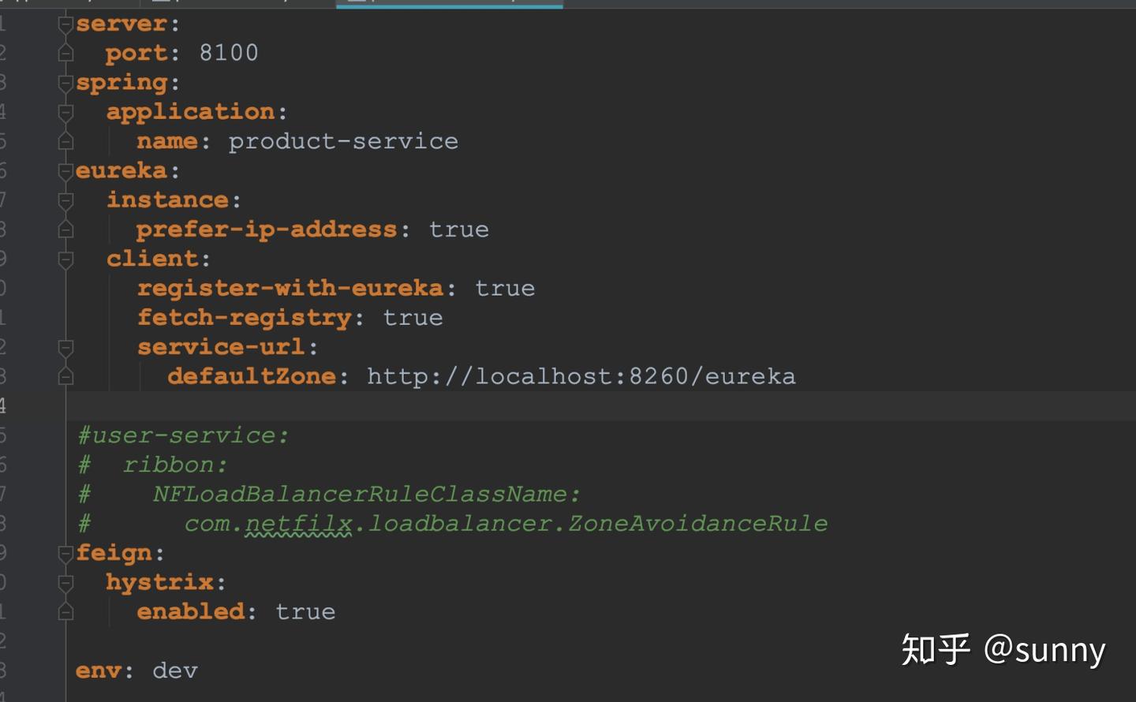Image resolution: width=1136 pixels, height=702 pixels.
Task: Collapse the eureka section fold marker
Action: tap(66, 171)
